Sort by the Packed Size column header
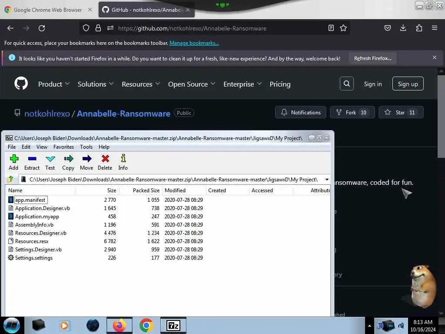445x334 pixels. coord(141,190)
